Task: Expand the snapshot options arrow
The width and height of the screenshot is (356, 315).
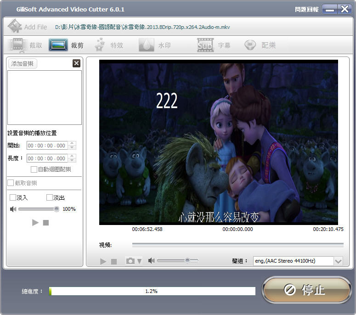Action: pos(139,261)
